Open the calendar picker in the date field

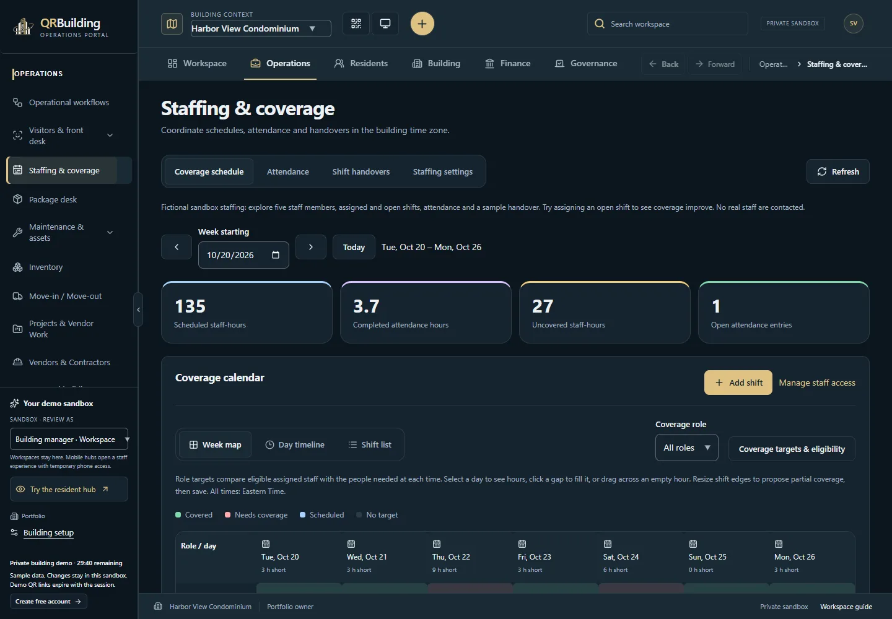point(276,255)
